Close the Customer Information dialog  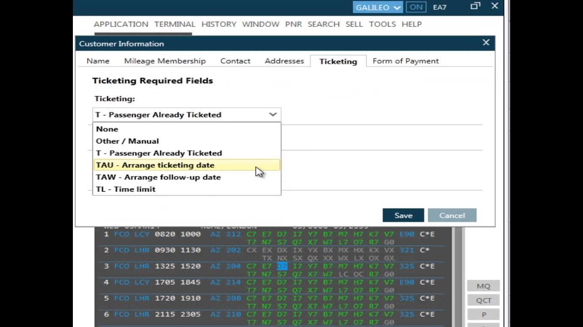(486, 42)
